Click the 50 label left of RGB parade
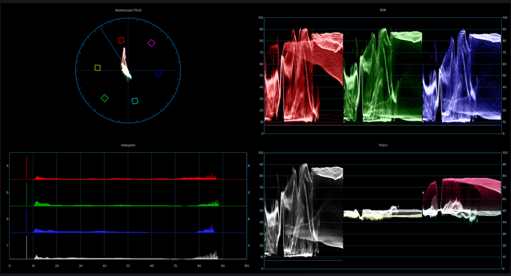 261,75
